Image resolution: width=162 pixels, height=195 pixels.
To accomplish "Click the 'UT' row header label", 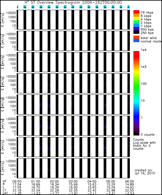I will coord(4,181).
